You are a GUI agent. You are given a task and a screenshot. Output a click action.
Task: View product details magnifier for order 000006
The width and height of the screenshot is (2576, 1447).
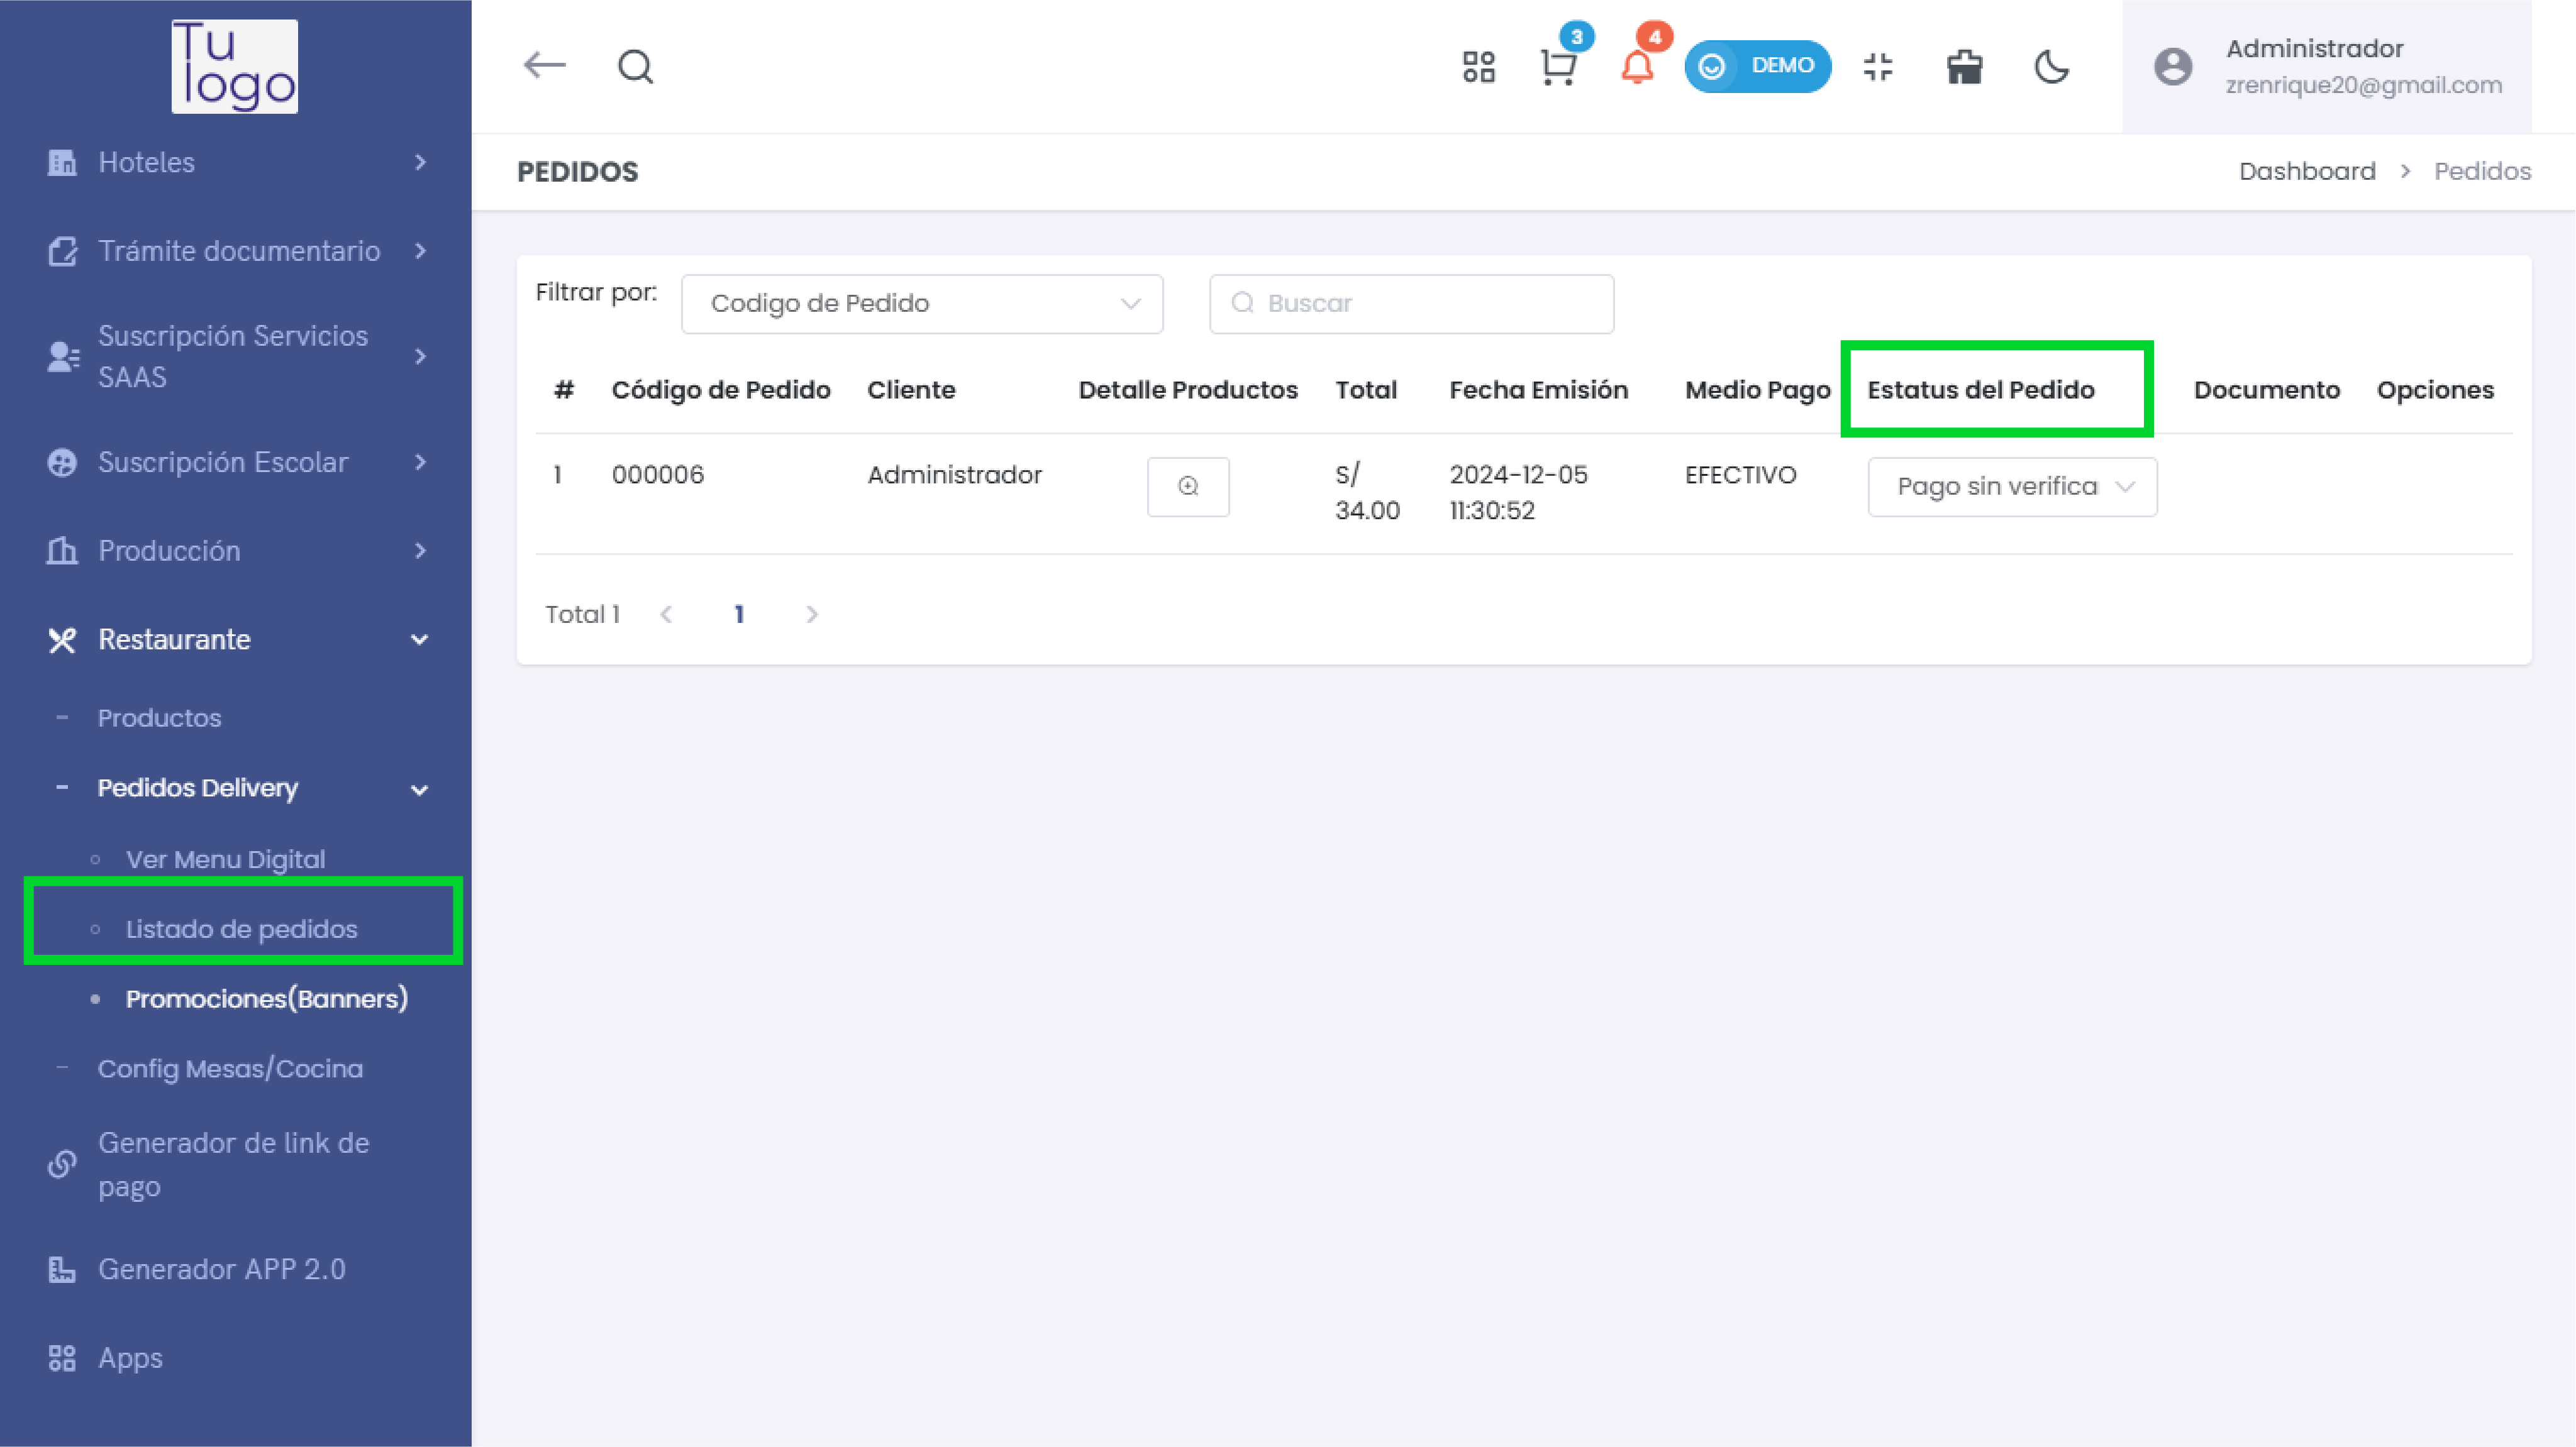click(1187, 487)
